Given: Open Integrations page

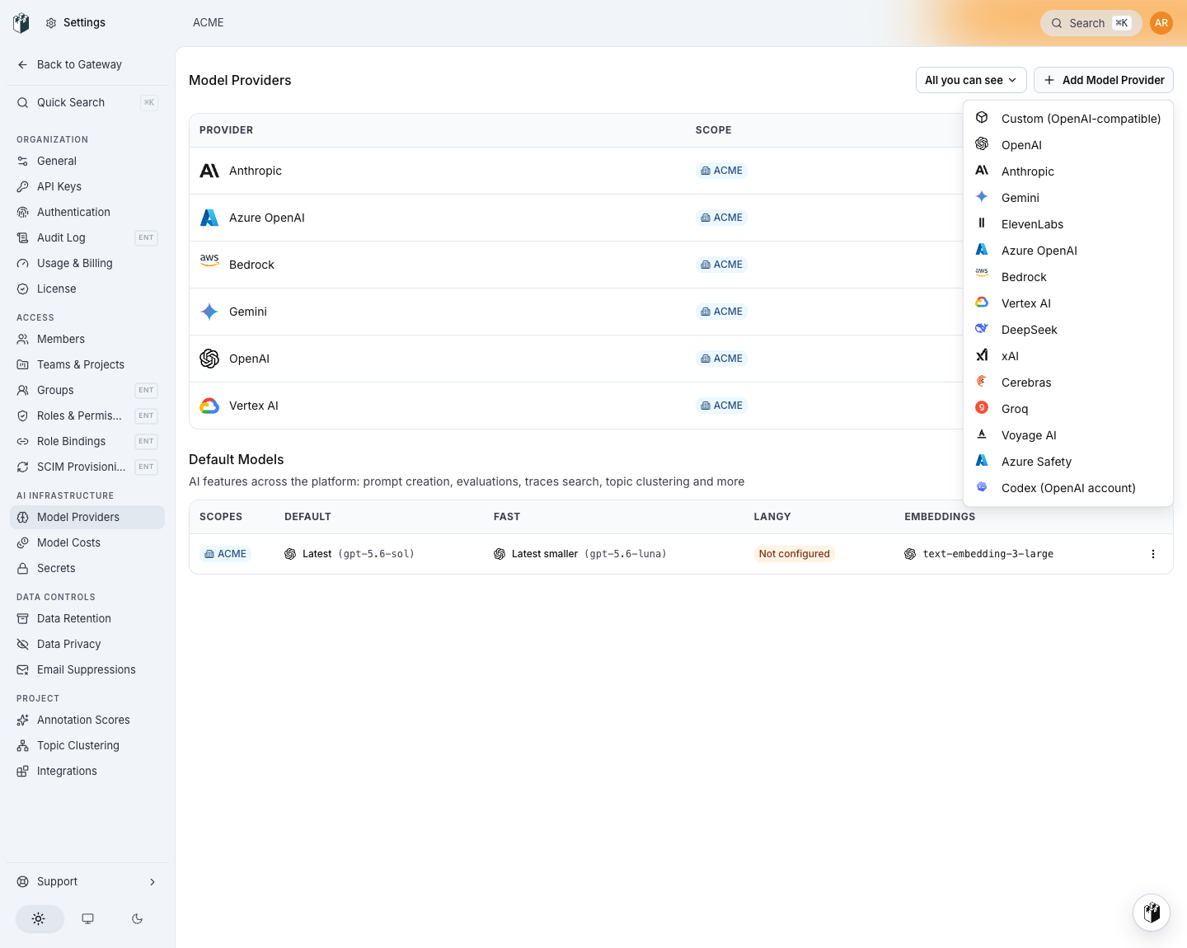Looking at the screenshot, I should (x=87, y=772).
